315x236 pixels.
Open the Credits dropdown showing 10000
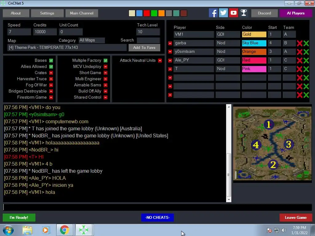45,32
